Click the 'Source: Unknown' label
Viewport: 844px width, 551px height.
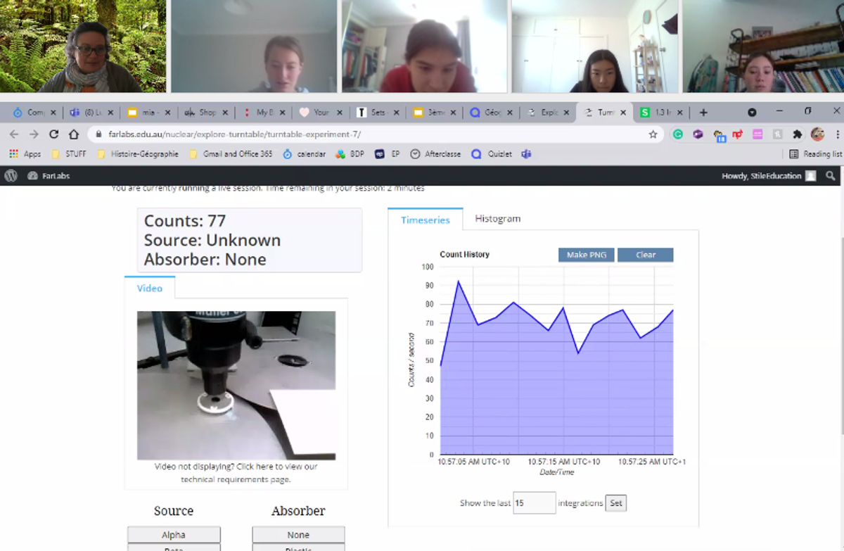coord(212,240)
